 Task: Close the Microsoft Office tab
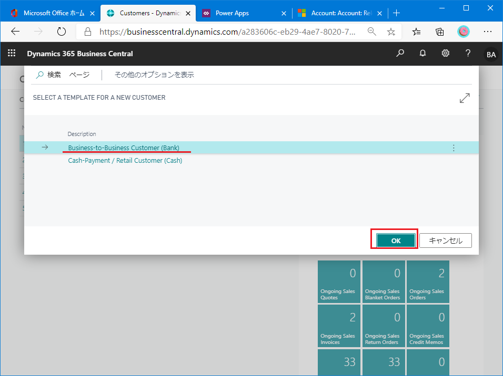coord(92,13)
